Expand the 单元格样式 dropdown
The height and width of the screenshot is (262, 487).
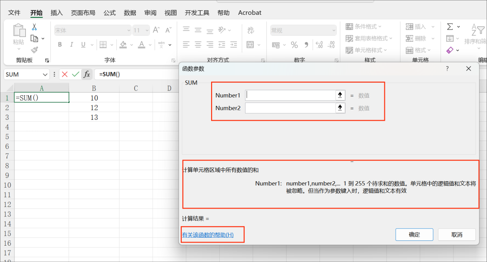click(x=385, y=50)
